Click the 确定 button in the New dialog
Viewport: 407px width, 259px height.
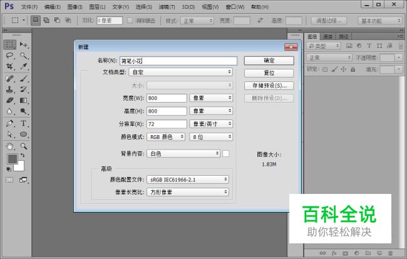(269, 61)
